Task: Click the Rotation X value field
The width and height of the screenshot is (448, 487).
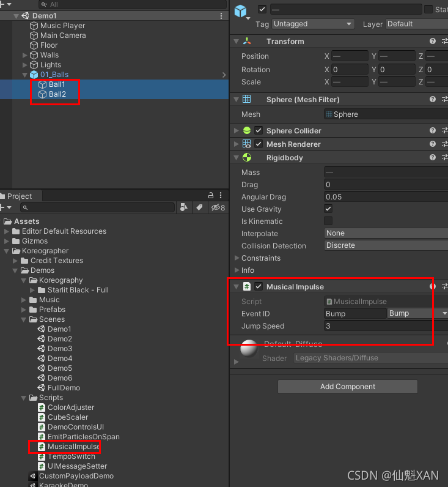Action: click(350, 70)
